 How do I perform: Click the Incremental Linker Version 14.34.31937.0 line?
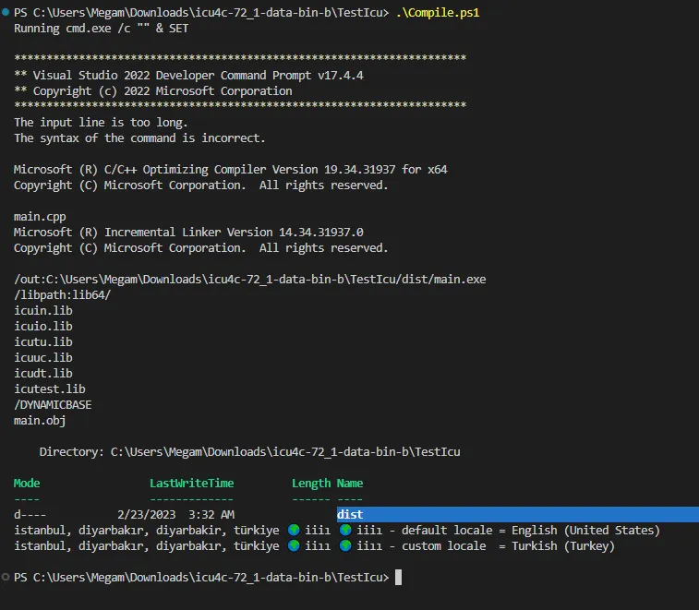188,233
